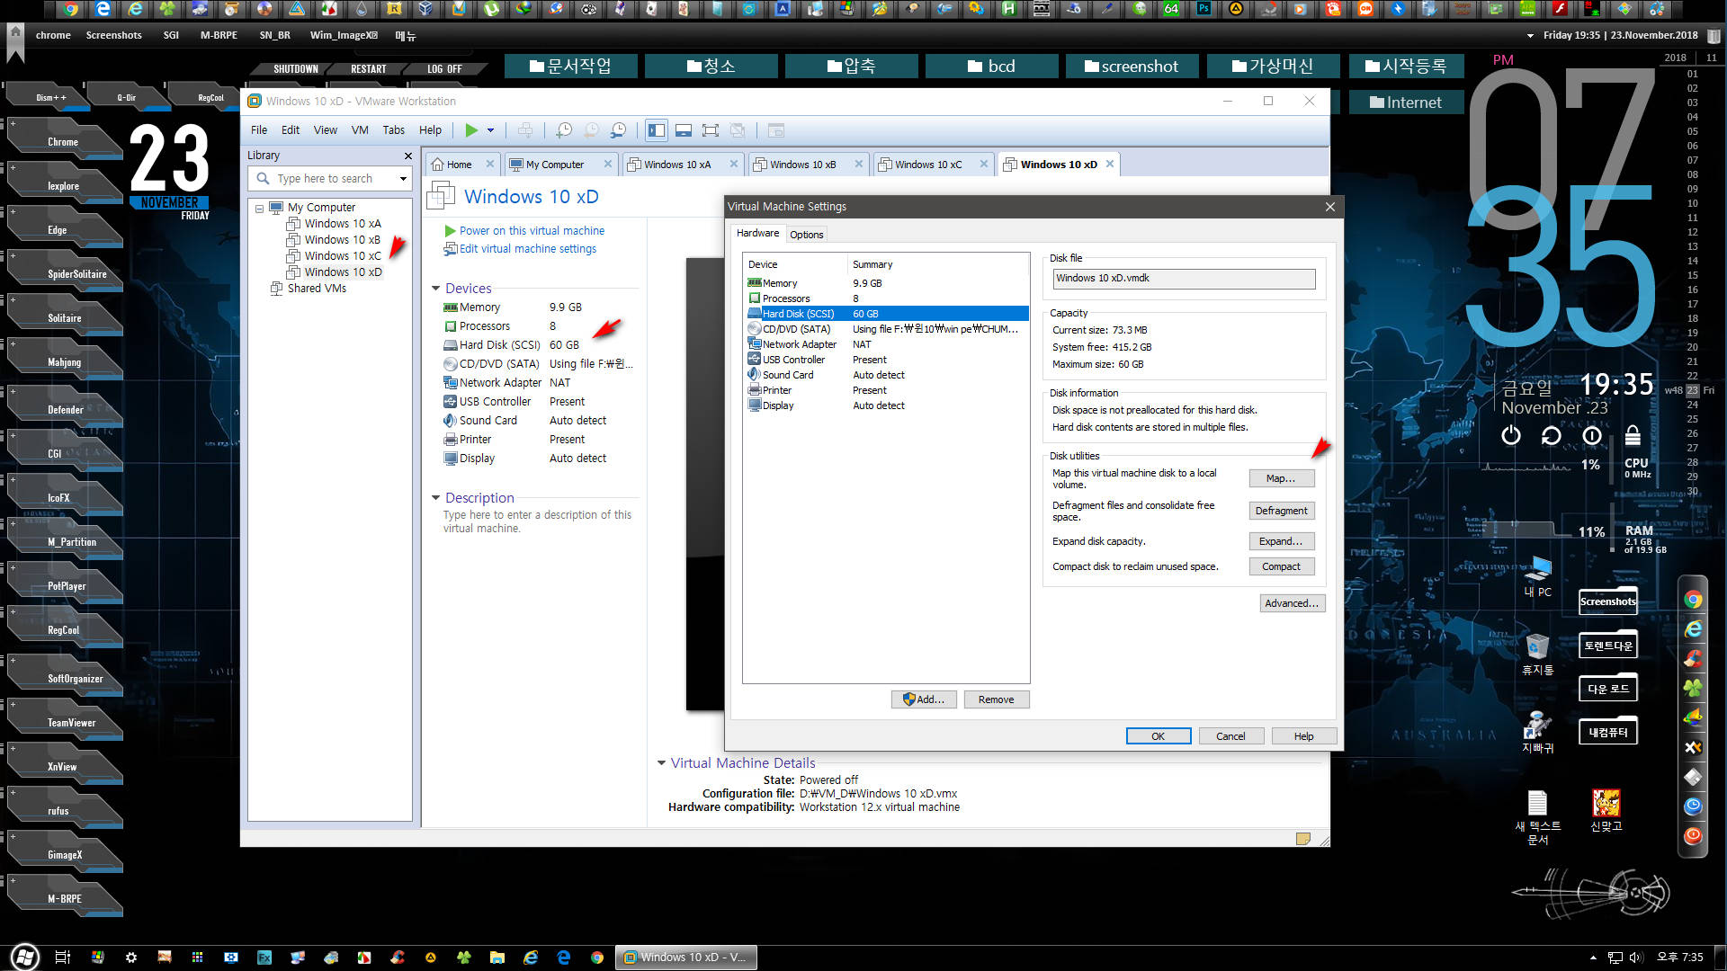Open PotPlayer launcher in left sidebar
The height and width of the screenshot is (971, 1727).
pos(67,586)
